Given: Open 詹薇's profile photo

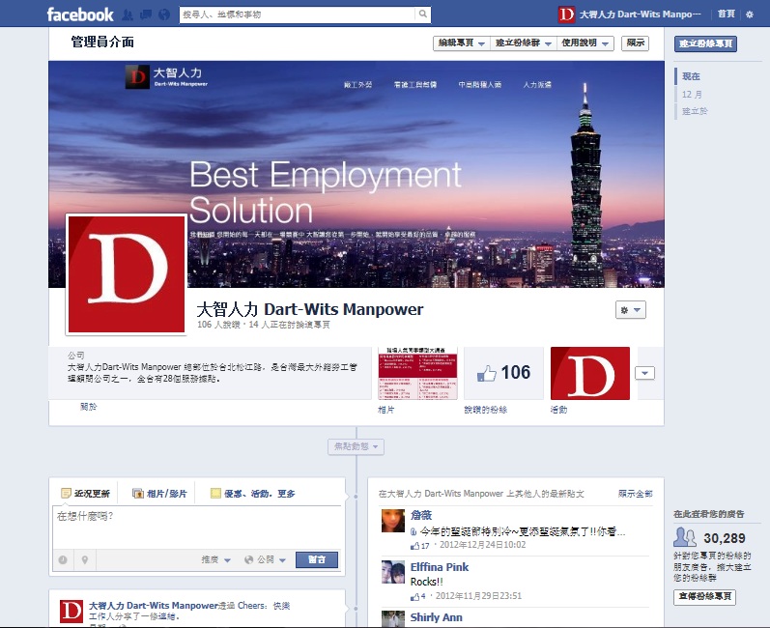Looking at the screenshot, I should click(393, 521).
